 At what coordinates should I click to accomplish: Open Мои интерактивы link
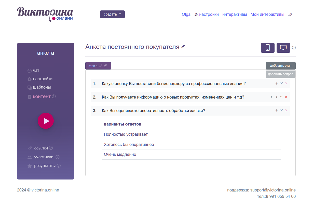click(267, 15)
